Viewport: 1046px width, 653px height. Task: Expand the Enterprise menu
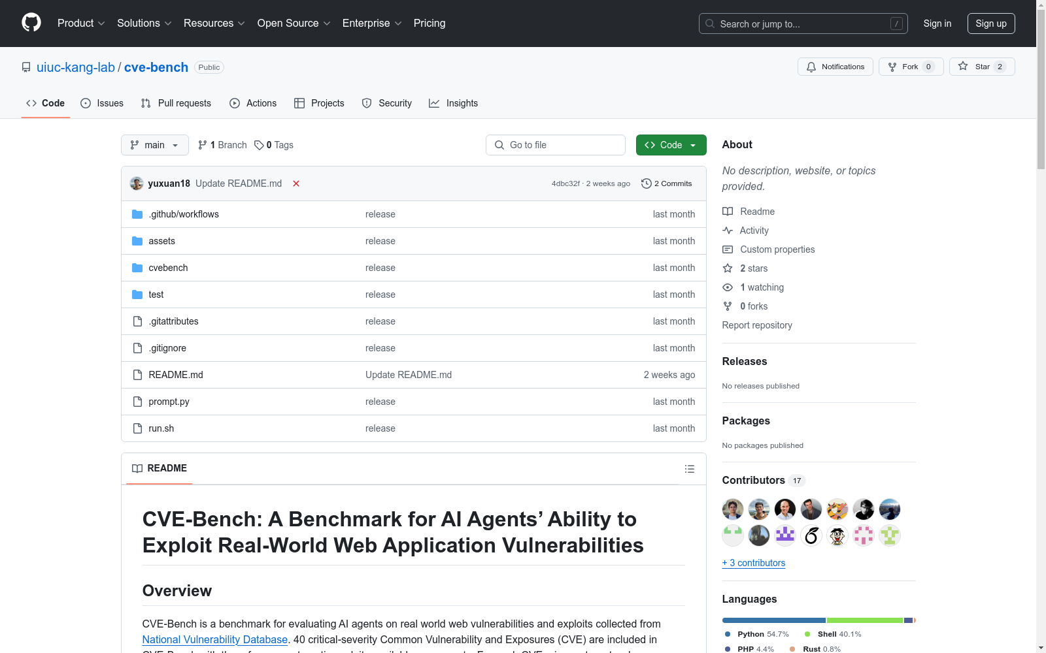point(372,24)
